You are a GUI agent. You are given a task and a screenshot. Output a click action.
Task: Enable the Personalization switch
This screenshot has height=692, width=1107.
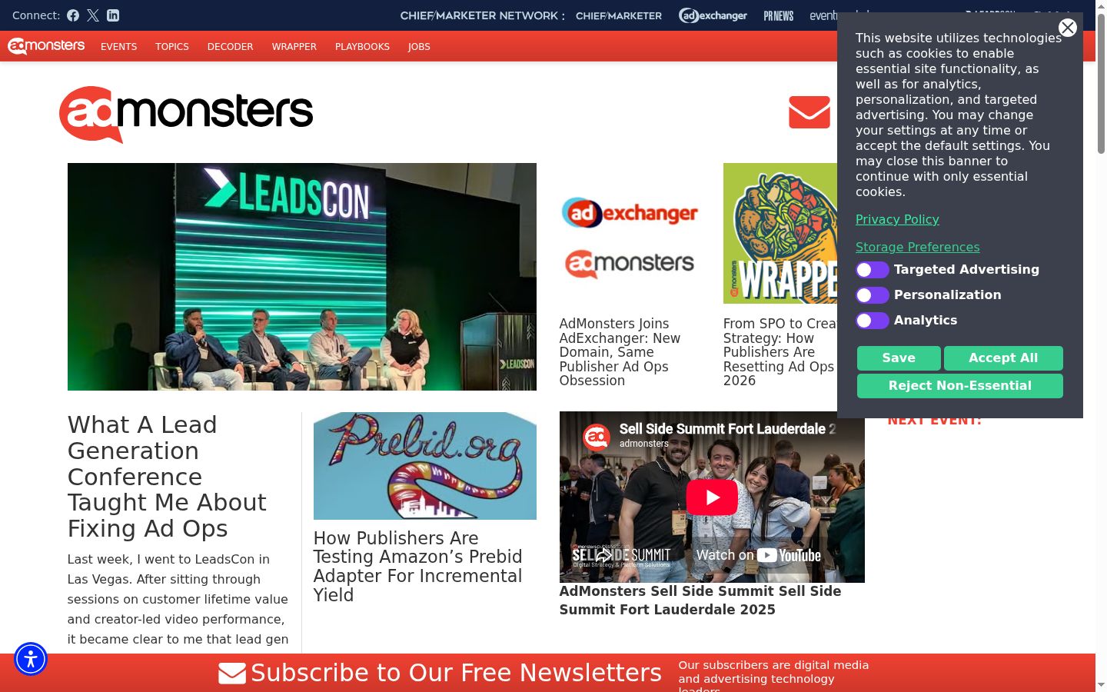point(873,295)
